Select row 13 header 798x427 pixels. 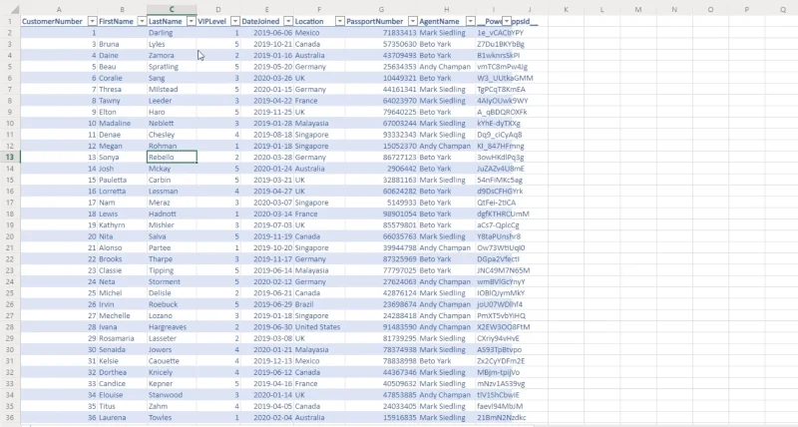(10, 158)
